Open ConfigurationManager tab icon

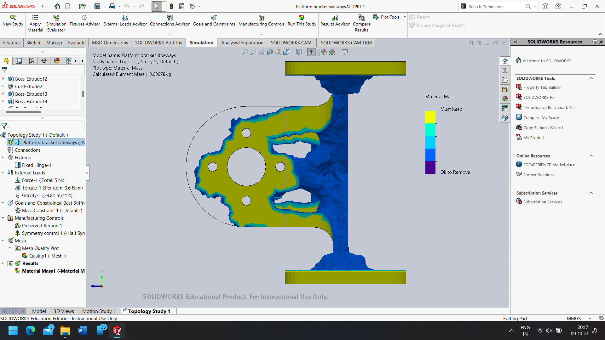pos(32,61)
